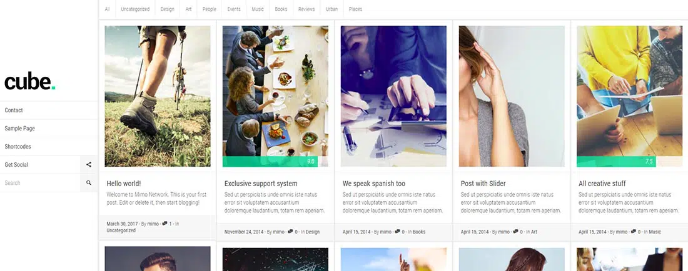Click the Get Social share icon
The width and height of the screenshot is (688, 271).
(x=89, y=165)
